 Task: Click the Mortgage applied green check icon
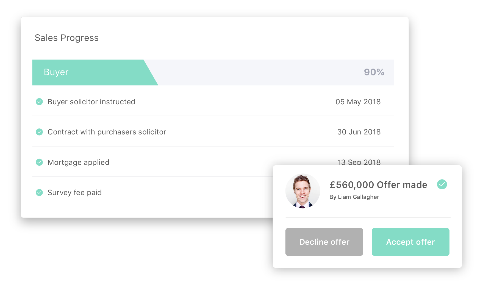click(x=39, y=162)
